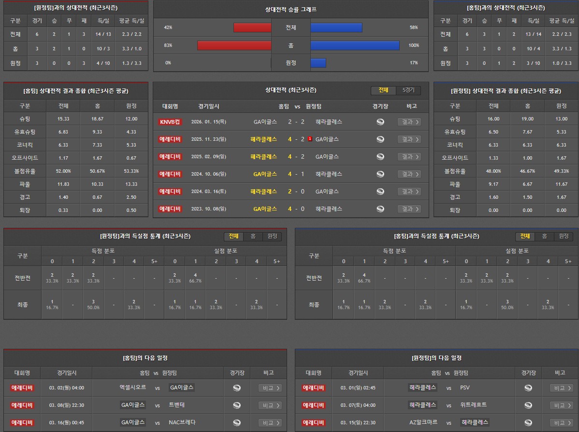Click stadium icon for 2025.11.23 match
This screenshot has width=579, height=432.
coord(380,139)
